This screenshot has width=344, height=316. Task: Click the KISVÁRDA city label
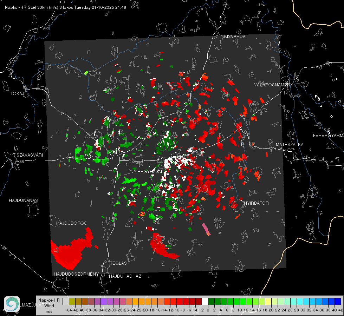(x=235, y=37)
